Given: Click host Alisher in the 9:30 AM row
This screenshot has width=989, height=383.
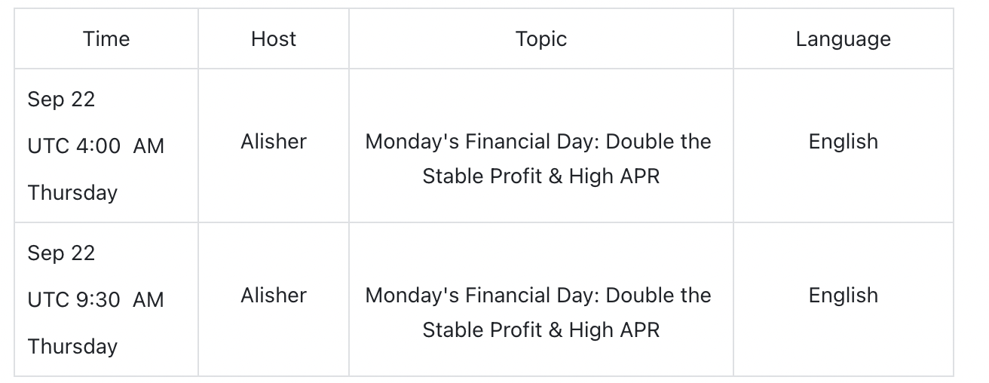Looking at the screenshot, I should coord(274,296).
